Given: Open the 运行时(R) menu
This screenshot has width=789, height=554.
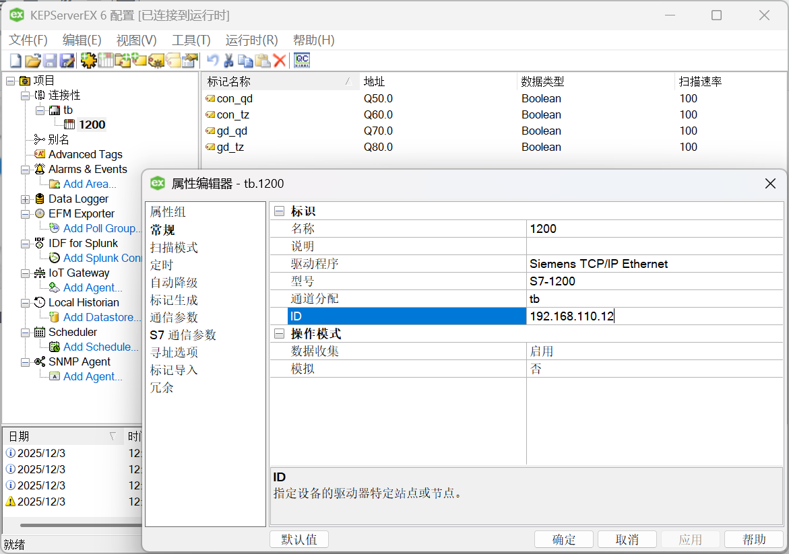Looking at the screenshot, I should (251, 40).
